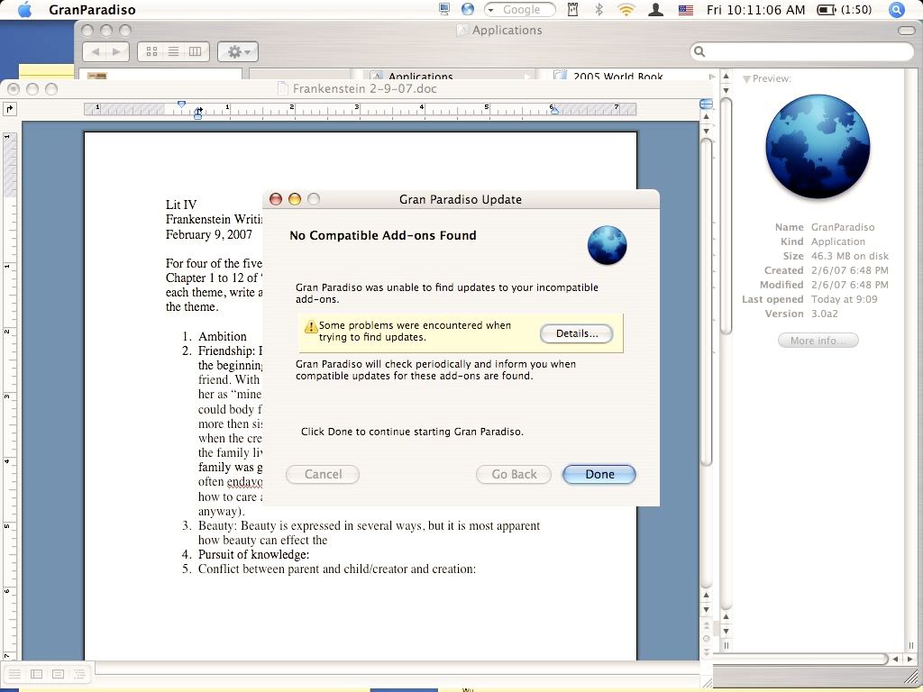Switch Finder to list view
Viewport: 923px width, 692px height.
(x=173, y=51)
